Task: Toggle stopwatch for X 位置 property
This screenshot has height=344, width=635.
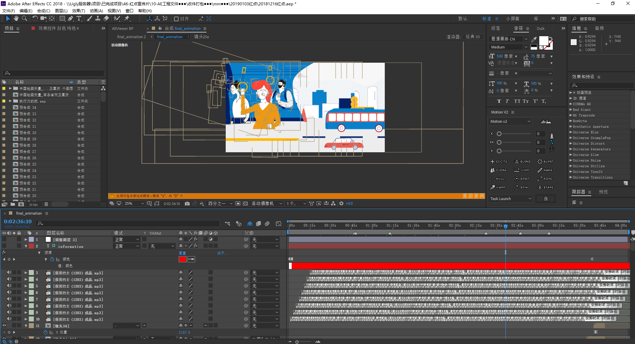Action: tap(45, 332)
